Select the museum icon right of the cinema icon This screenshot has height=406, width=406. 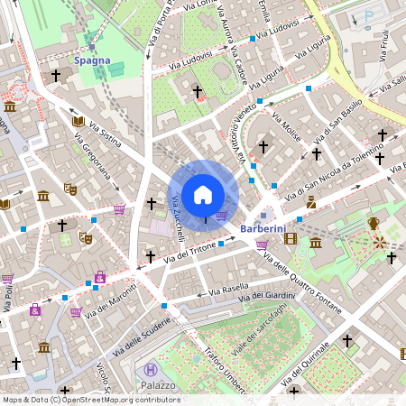pos(316,243)
